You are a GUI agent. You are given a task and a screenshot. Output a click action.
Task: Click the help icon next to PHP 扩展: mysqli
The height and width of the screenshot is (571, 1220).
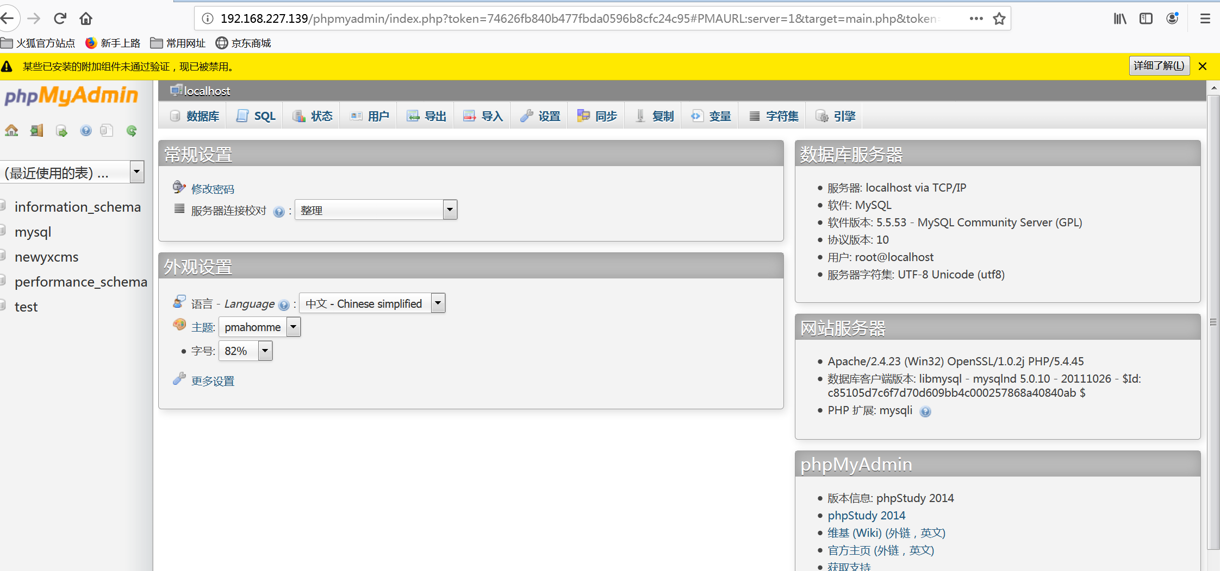(x=925, y=411)
